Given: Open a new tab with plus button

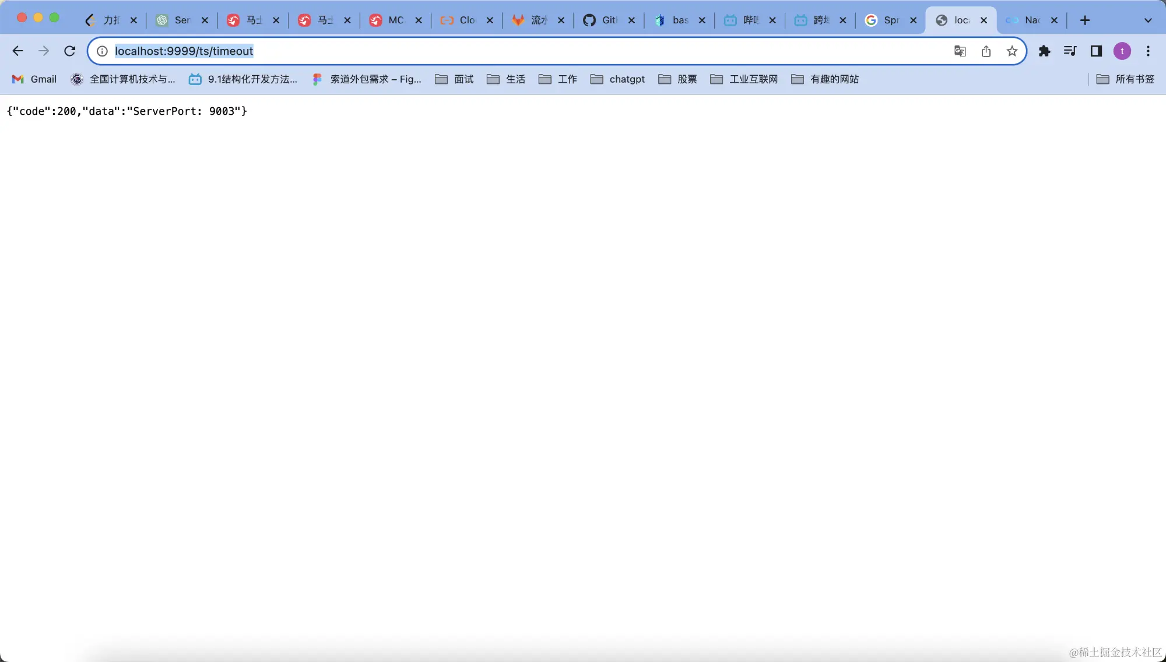Looking at the screenshot, I should [1084, 20].
